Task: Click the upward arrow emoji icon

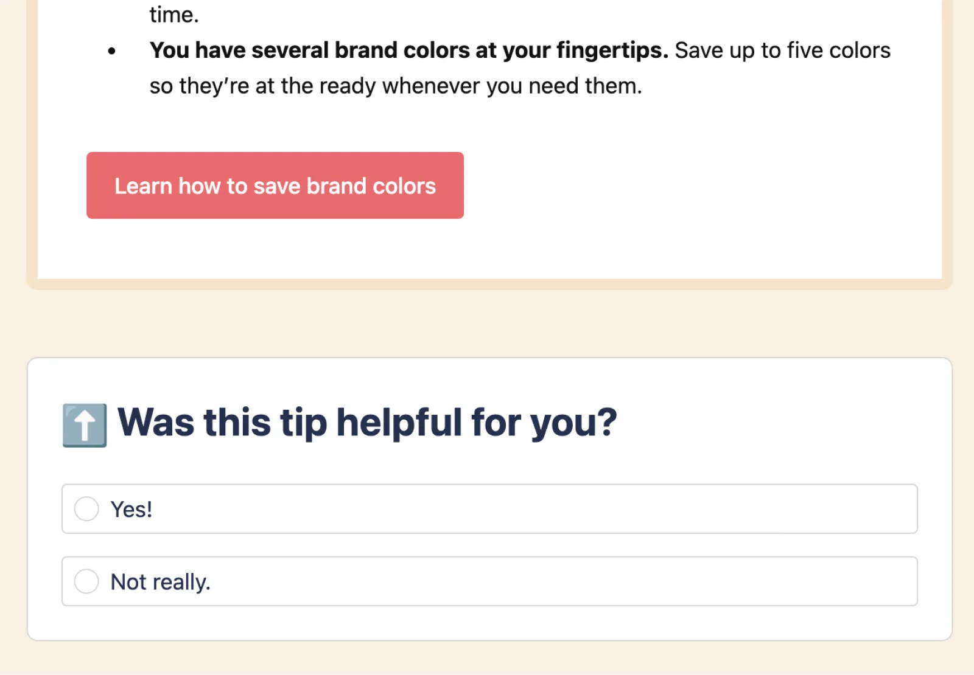Action: tap(85, 425)
